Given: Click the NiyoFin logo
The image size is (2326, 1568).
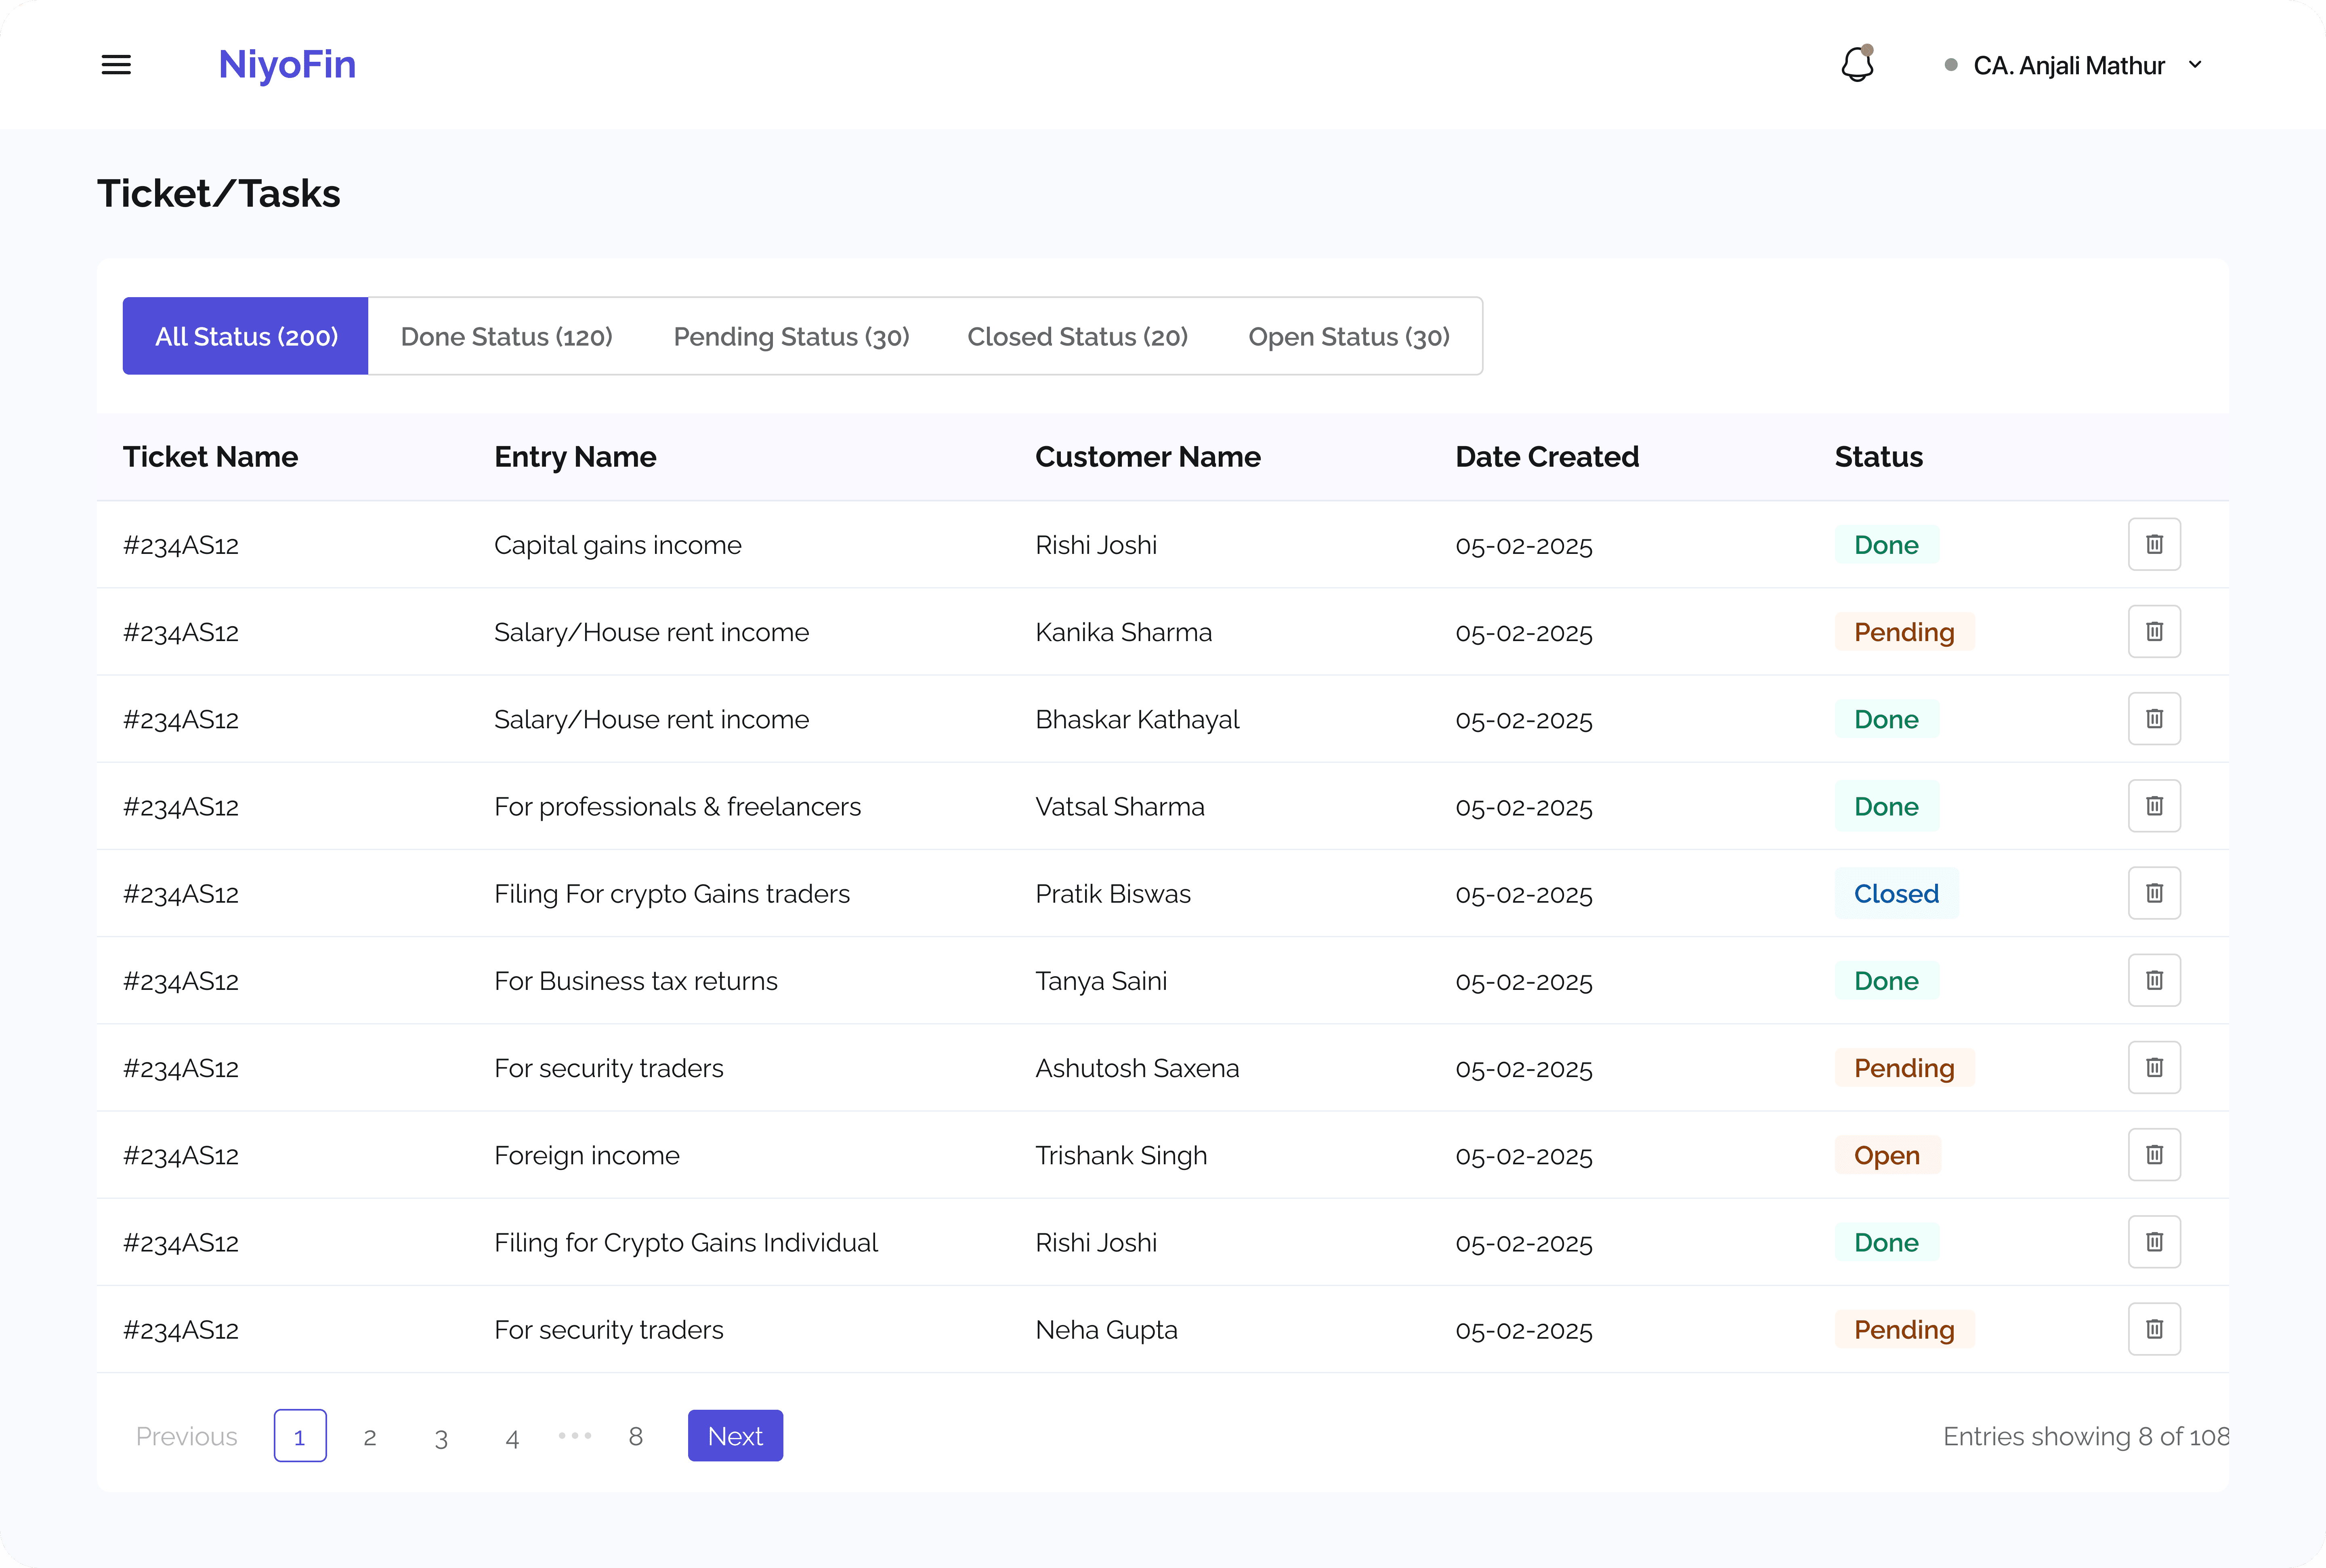Looking at the screenshot, I should [x=287, y=65].
